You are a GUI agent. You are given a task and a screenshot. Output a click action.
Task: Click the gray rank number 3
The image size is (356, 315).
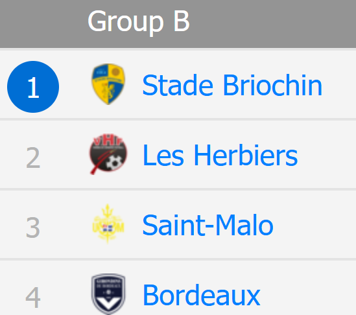coord(33,227)
